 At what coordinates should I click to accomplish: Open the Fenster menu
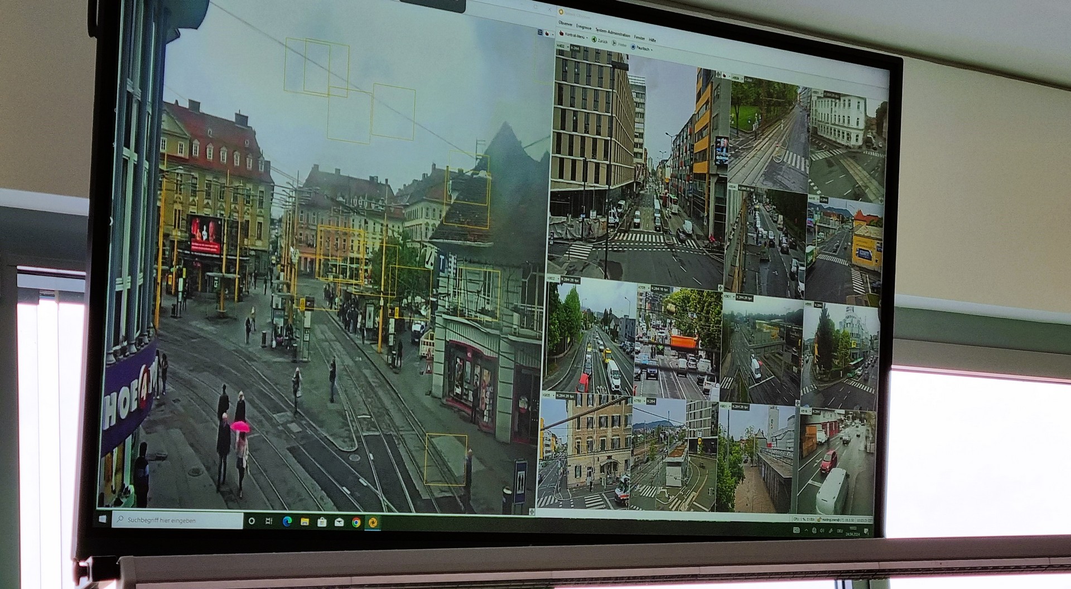pos(639,38)
